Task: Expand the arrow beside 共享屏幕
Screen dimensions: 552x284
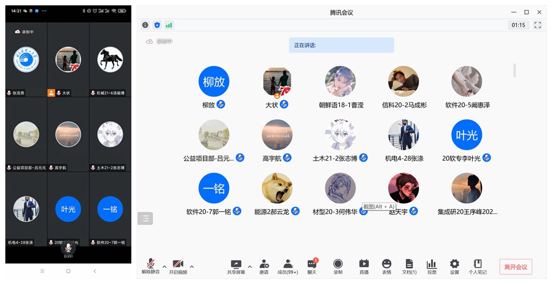Action: point(250,266)
